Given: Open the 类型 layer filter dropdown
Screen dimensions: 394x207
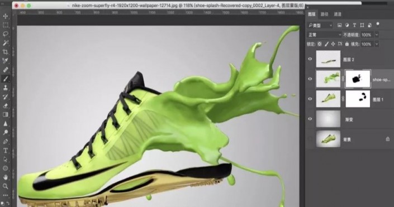Looking at the screenshot, I should (x=320, y=25).
